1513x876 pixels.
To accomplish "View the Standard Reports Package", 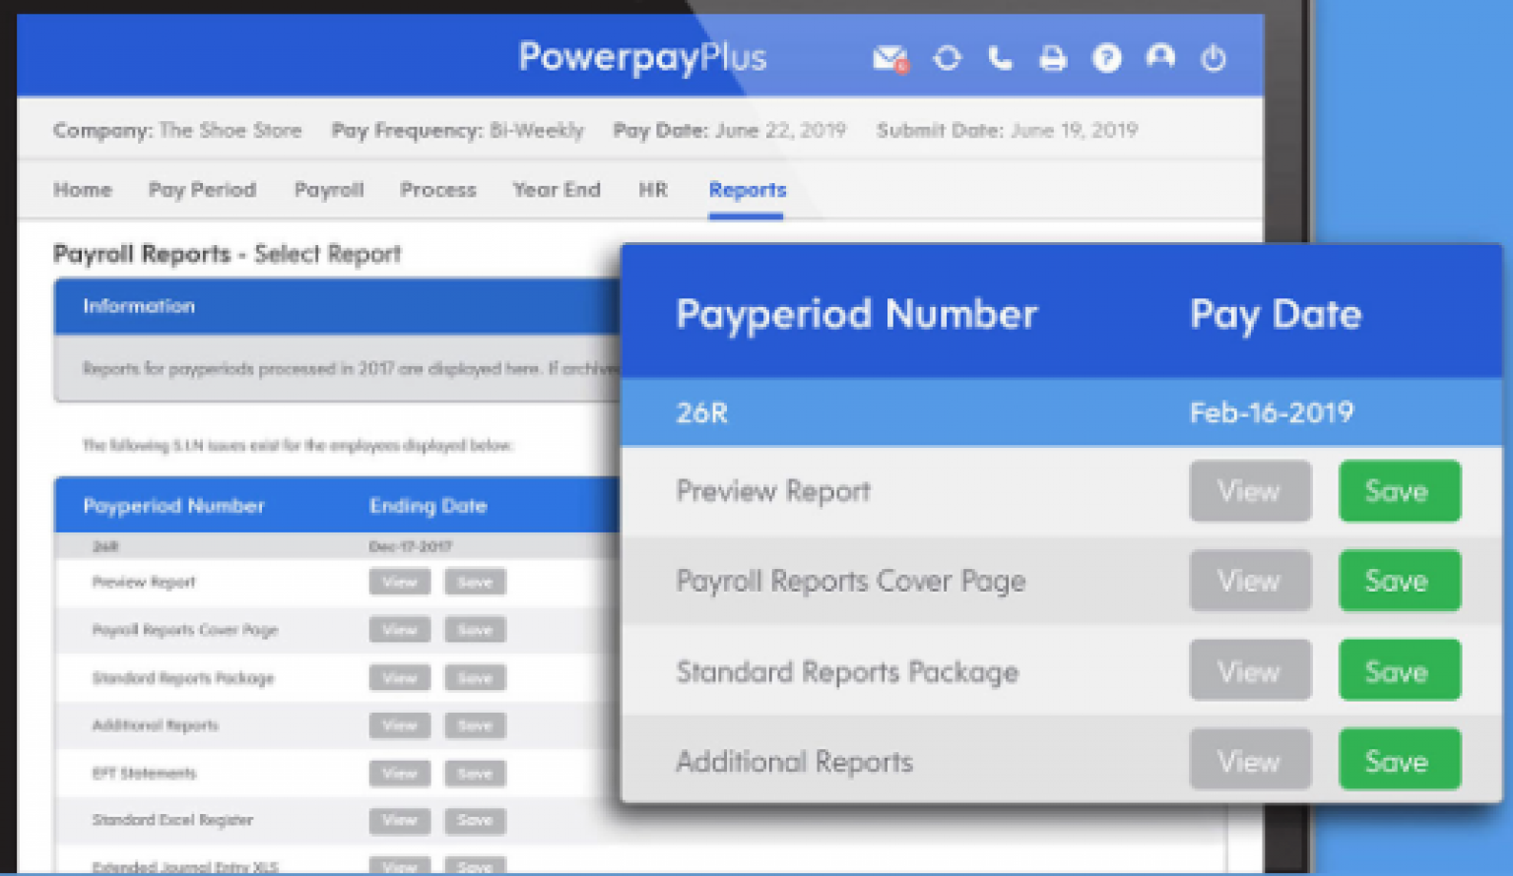I will click(1250, 670).
